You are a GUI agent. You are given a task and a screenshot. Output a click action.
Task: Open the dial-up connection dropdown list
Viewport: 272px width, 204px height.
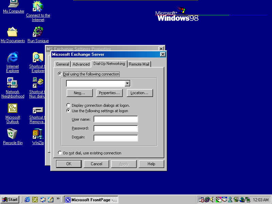pyautogui.click(x=127, y=83)
